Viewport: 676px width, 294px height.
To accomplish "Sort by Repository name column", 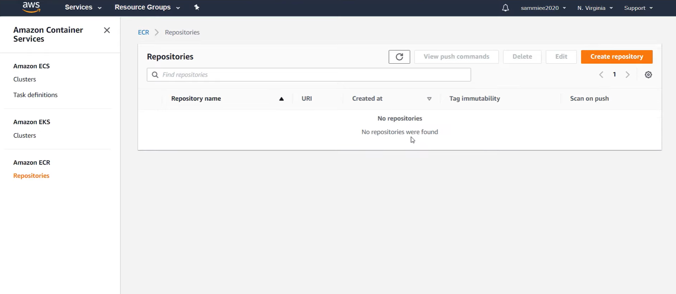I will pyautogui.click(x=196, y=99).
